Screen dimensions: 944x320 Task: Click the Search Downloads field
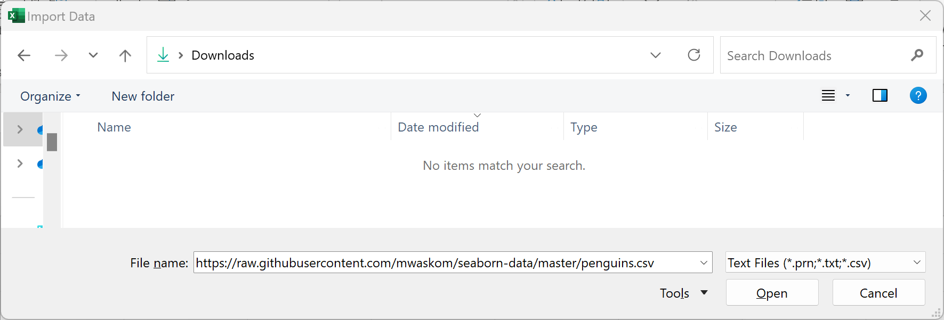pyautogui.click(x=813, y=55)
